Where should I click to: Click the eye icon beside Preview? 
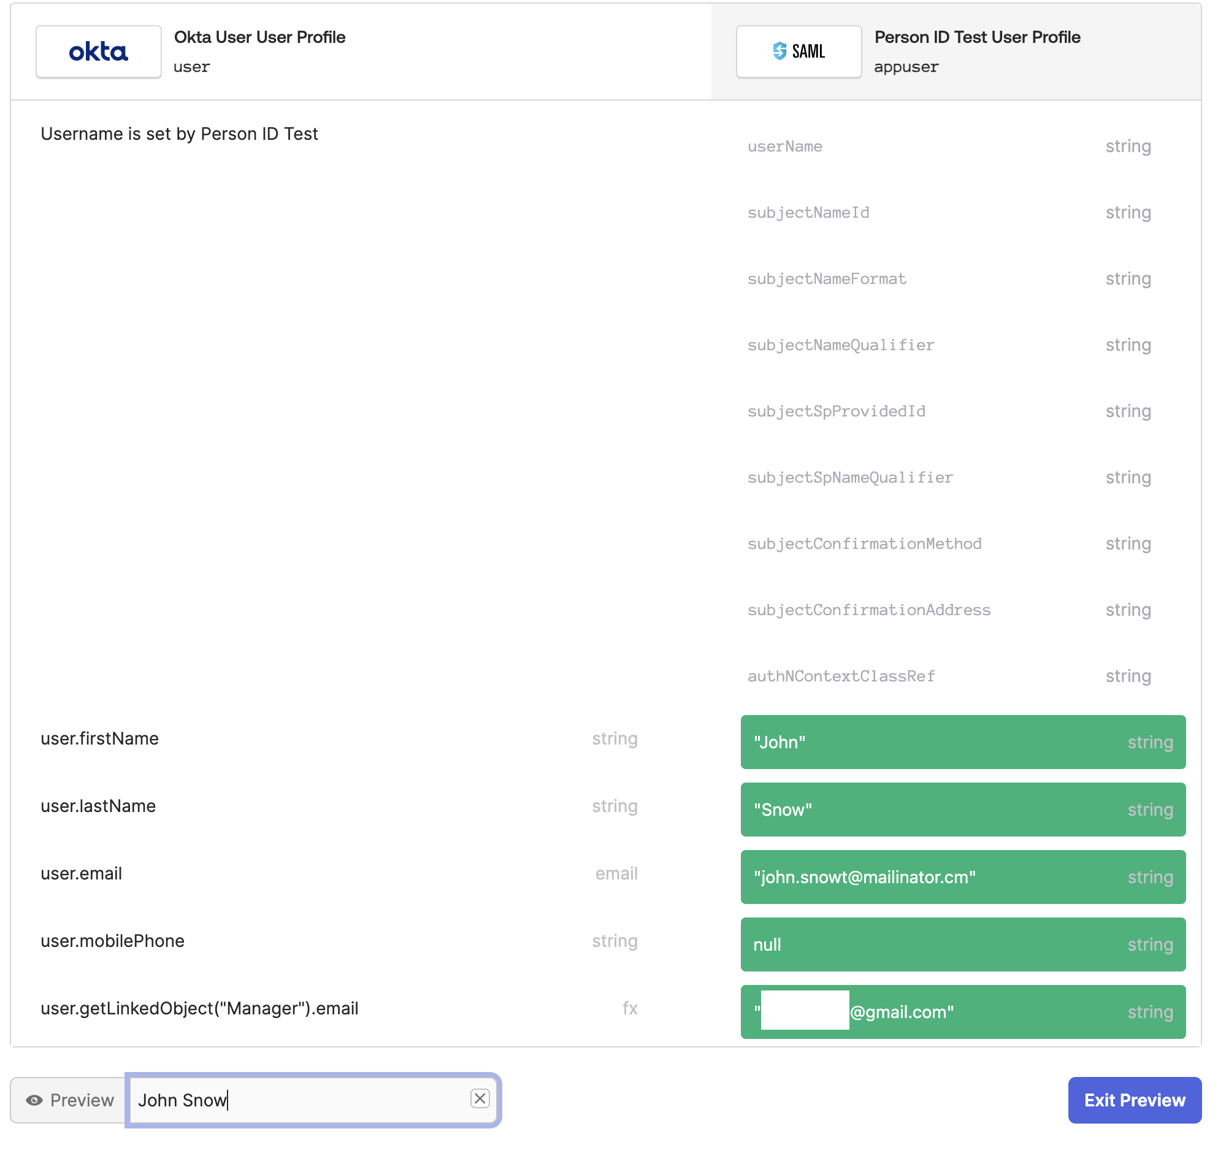click(34, 1100)
